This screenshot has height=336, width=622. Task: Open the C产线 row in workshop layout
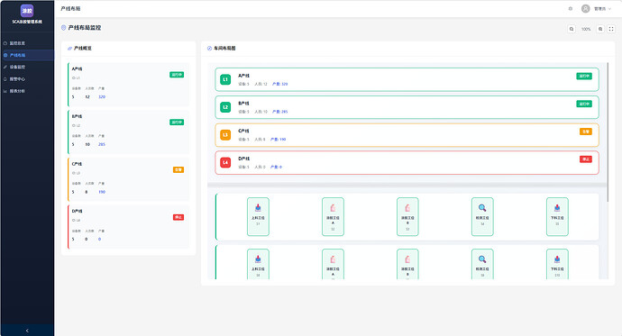tap(407, 135)
